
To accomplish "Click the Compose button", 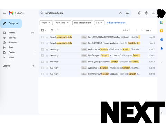I will pyautogui.click(x=11, y=23).
